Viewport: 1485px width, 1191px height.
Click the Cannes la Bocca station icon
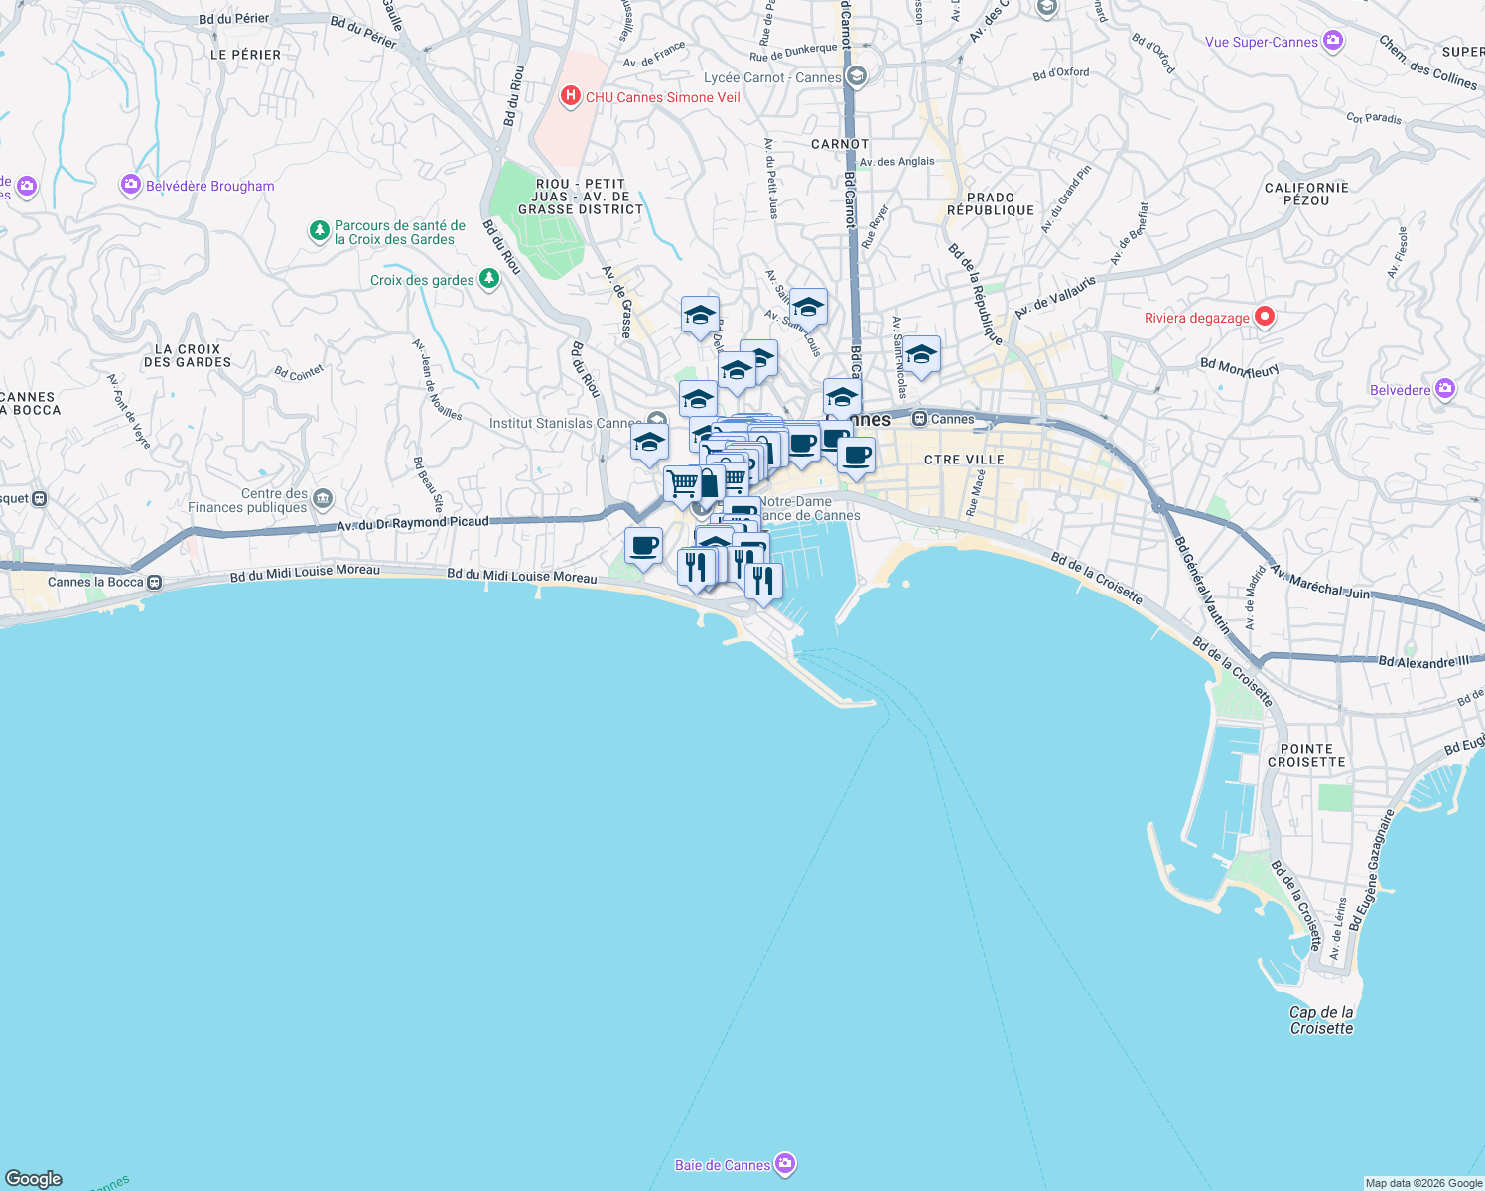(x=154, y=582)
